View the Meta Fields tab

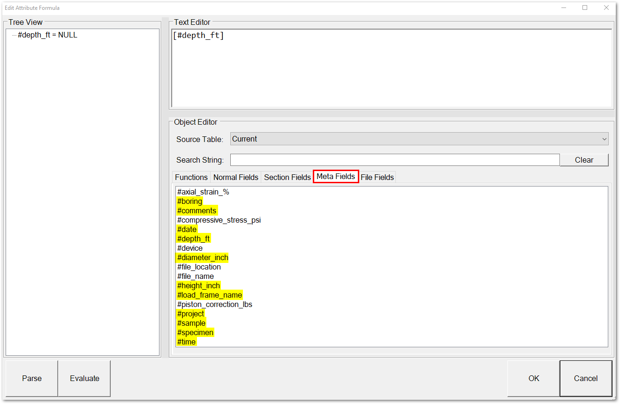click(335, 177)
